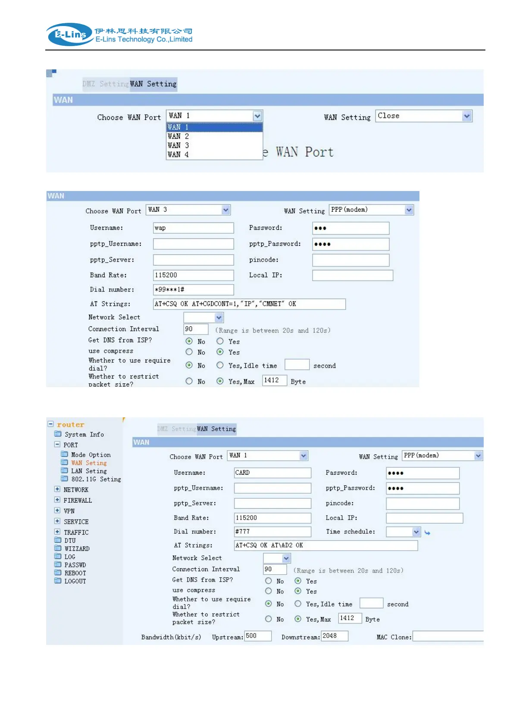Expand the NETWORK tree node
The height and width of the screenshot is (726, 513).
57,489
